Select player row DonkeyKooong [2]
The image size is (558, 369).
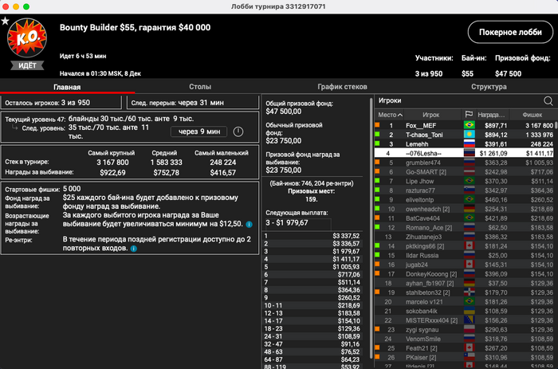pyautogui.click(x=464, y=273)
